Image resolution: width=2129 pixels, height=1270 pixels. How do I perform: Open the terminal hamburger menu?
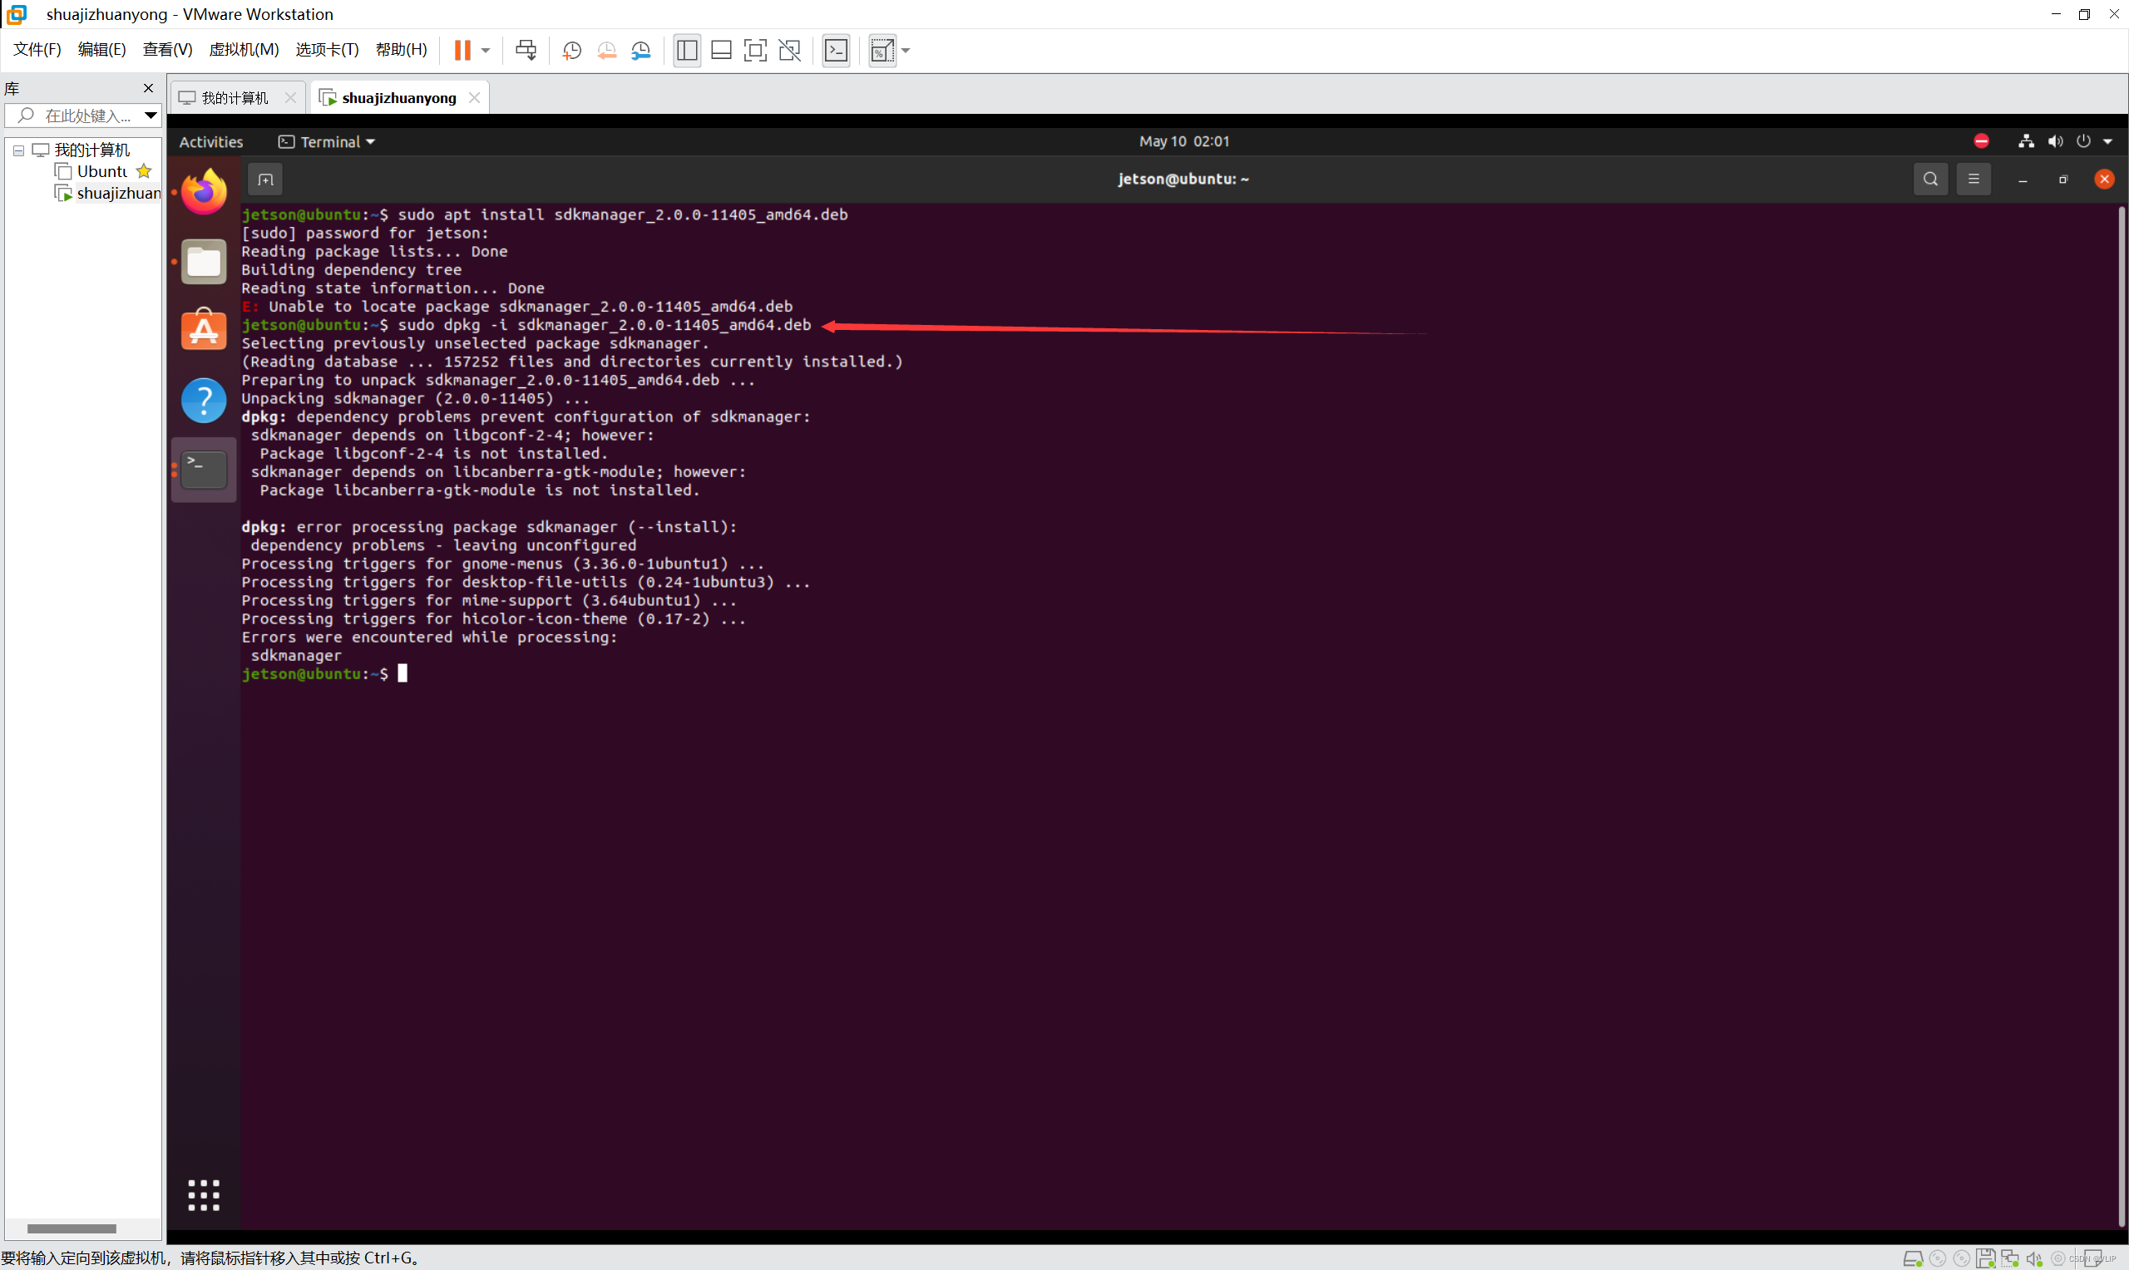(1974, 179)
